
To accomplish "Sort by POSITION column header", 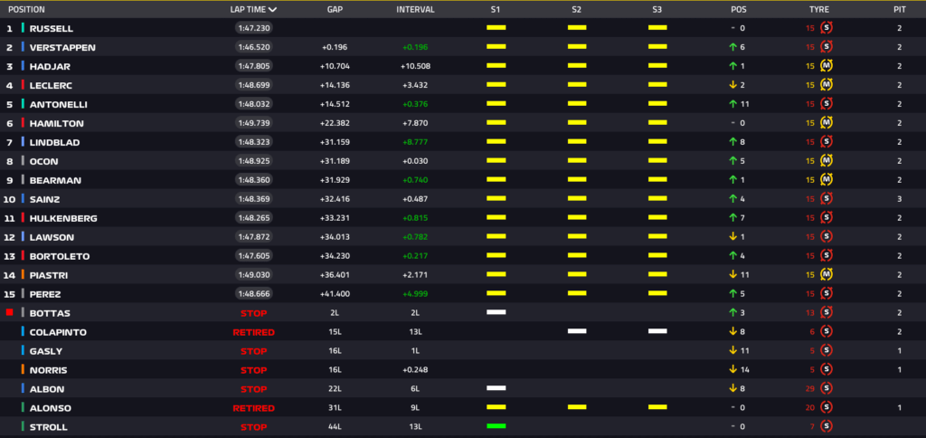I will [26, 9].
